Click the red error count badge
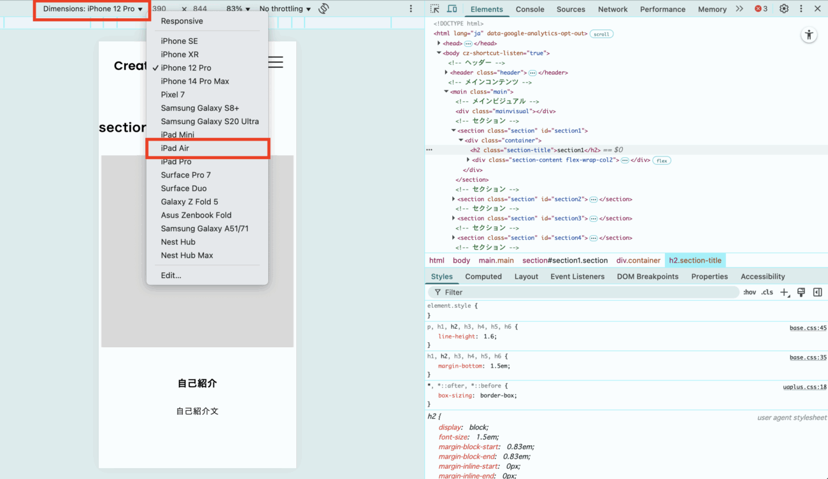 click(x=760, y=9)
